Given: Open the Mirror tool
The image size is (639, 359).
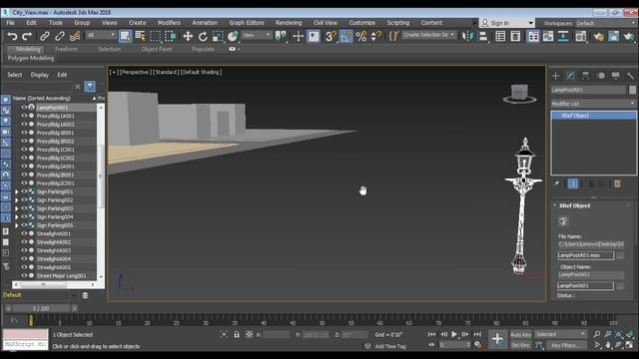Looking at the screenshot, I should click(x=468, y=37).
